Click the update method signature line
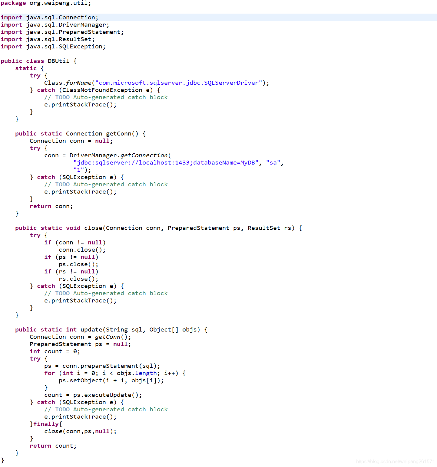The image size is (437, 467). point(111,330)
